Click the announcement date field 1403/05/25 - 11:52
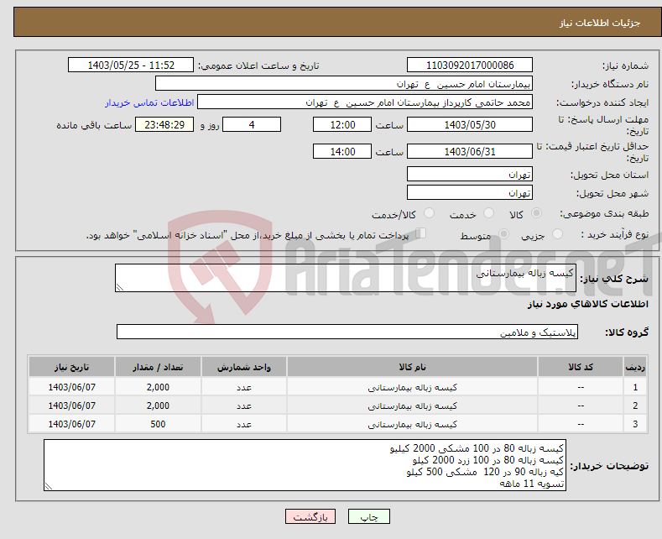The width and height of the screenshot is (662, 539). click(130, 65)
